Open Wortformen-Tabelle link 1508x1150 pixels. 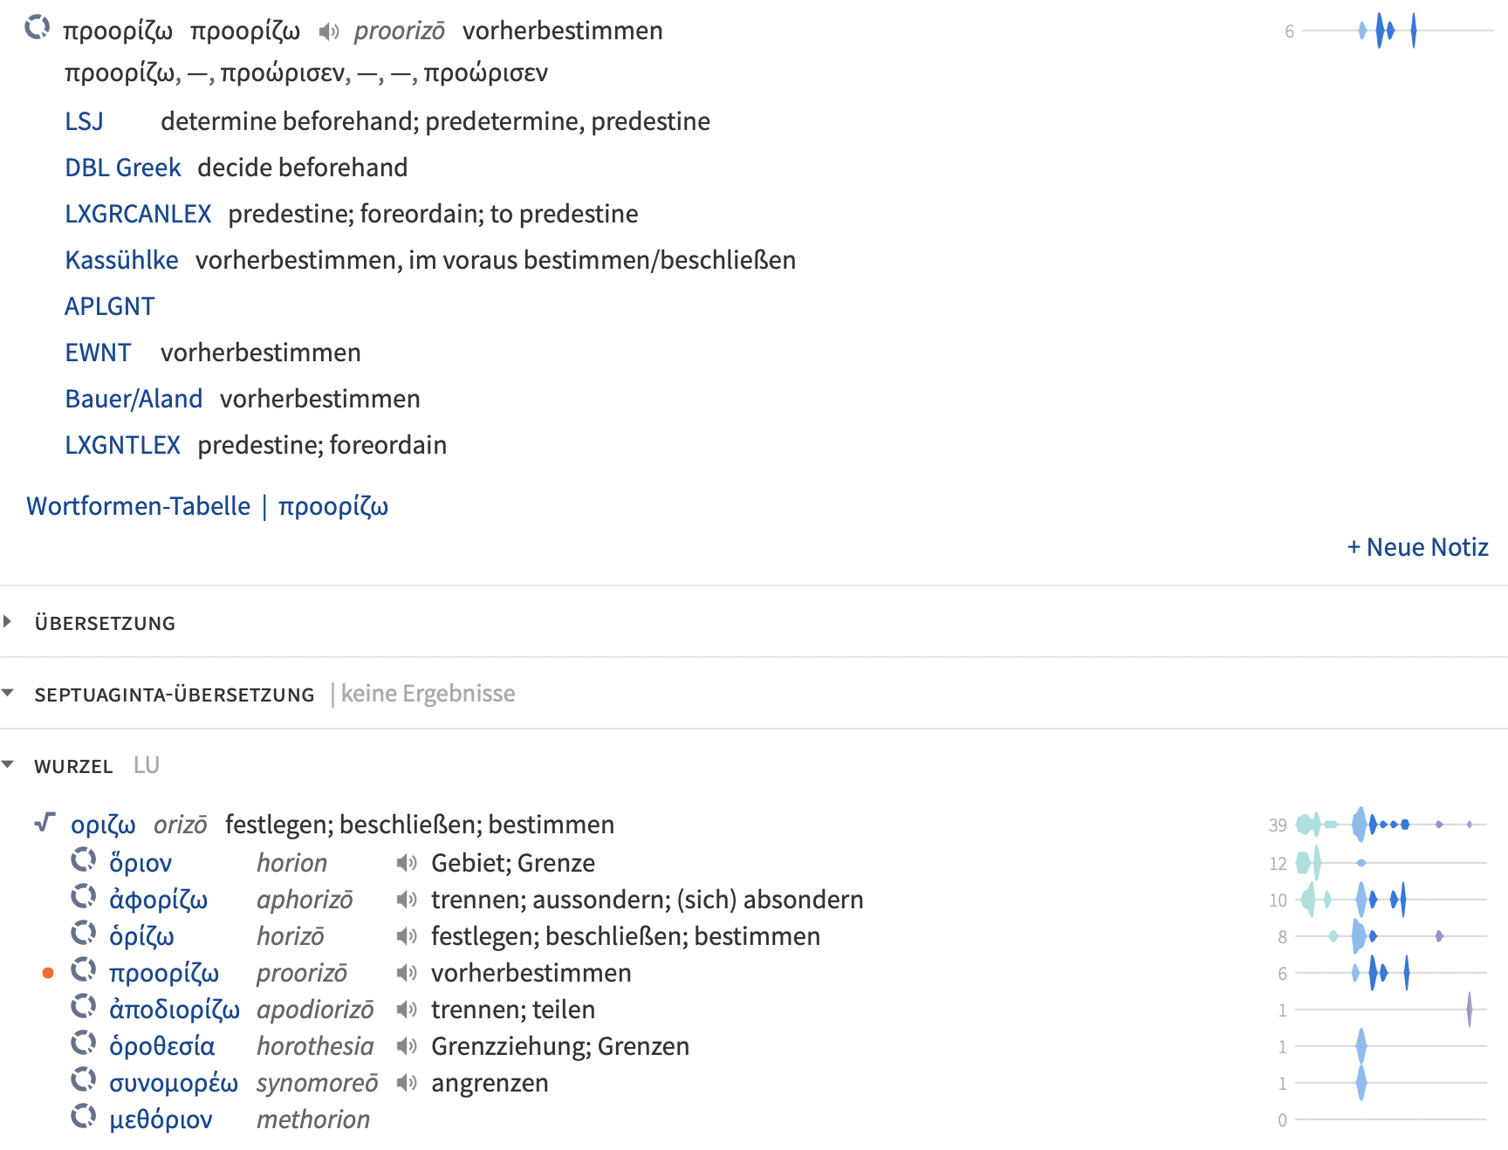138,506
